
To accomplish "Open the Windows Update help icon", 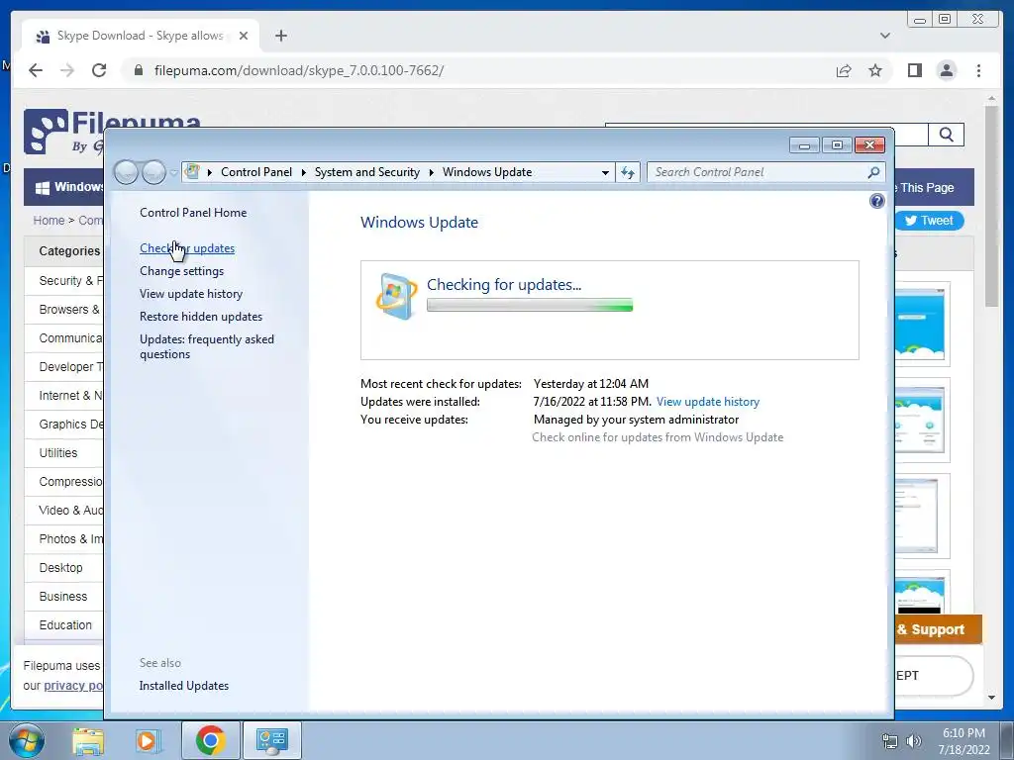I will pos(877,201).
